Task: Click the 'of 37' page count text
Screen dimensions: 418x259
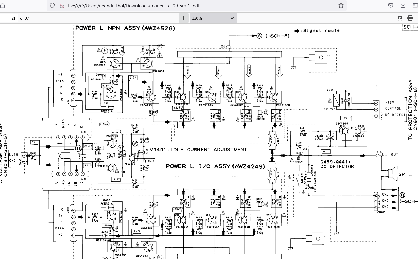Action: [25, 18]
